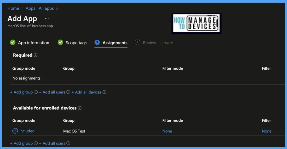Add group under Required section

tap(21, 92)
